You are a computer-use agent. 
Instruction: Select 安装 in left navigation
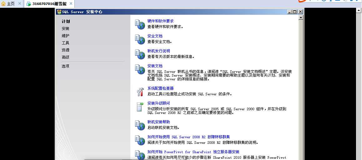(65, 29)
